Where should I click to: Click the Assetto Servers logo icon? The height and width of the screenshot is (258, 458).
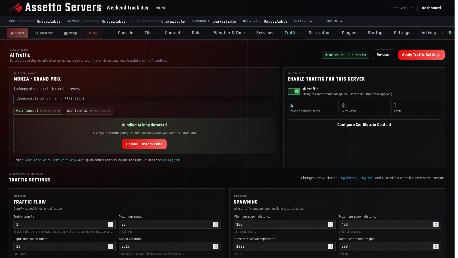[15, 8]
